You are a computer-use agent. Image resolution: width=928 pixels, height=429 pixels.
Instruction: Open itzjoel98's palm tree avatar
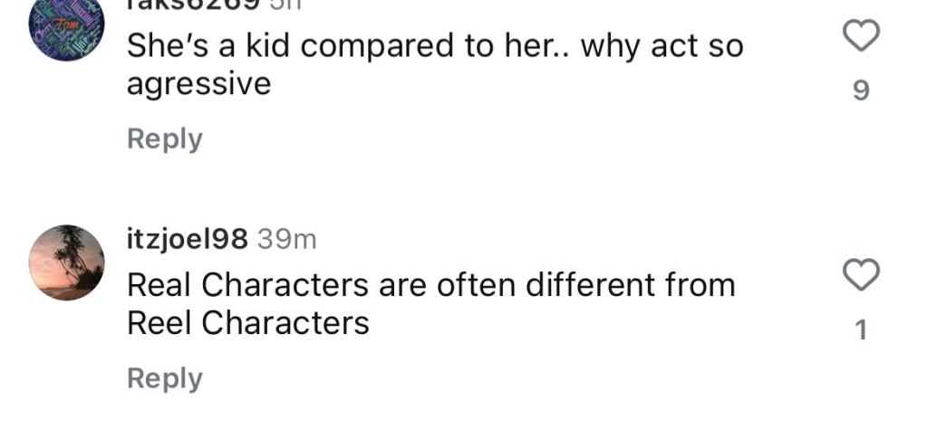coord(66,262)
